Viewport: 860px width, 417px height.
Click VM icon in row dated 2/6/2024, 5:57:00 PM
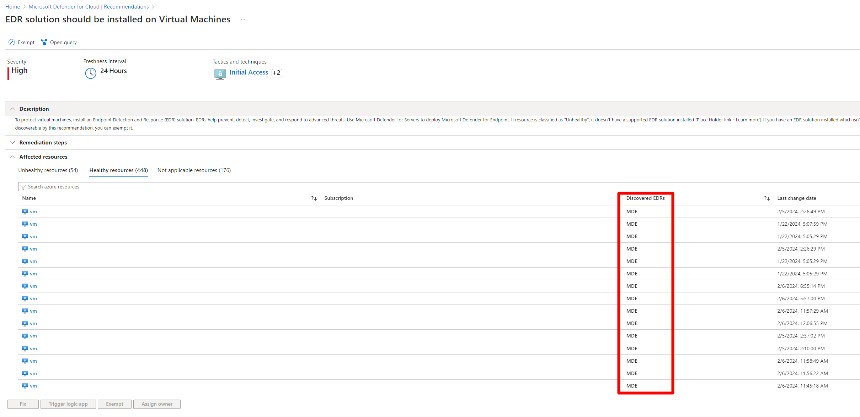coord(25,298)
